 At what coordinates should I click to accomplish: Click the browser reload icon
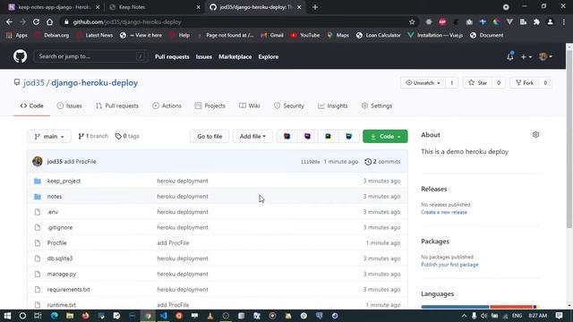[36, 21]
